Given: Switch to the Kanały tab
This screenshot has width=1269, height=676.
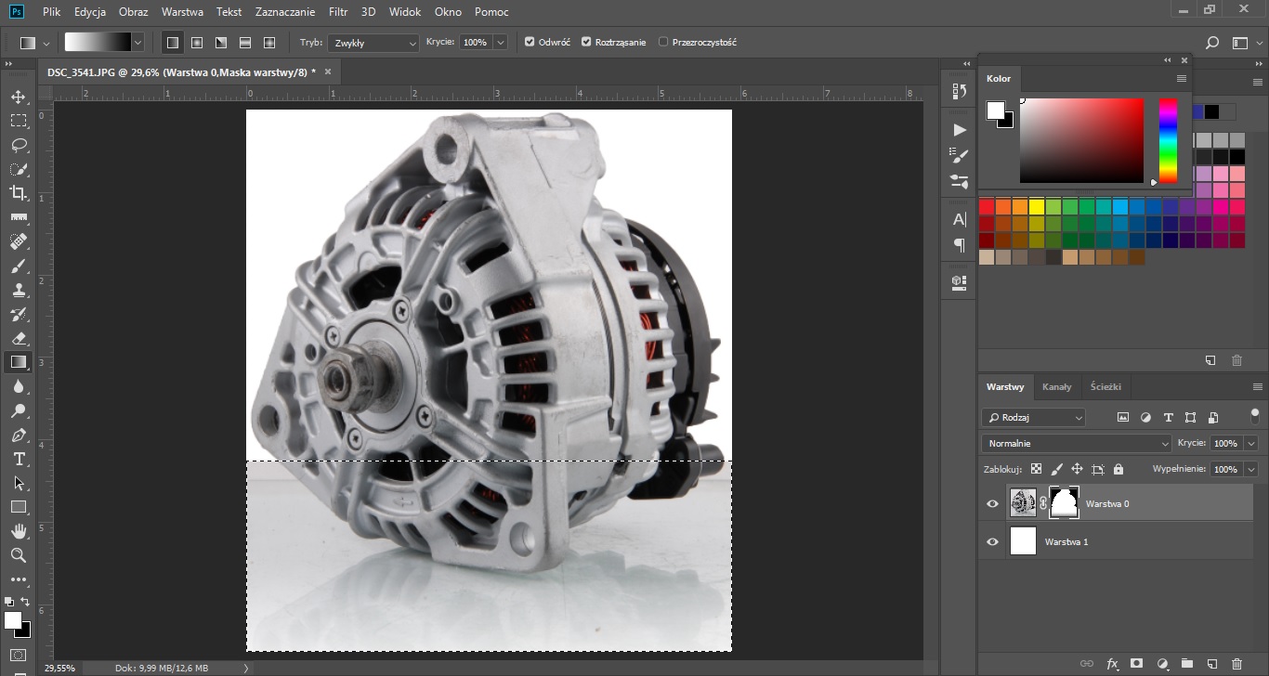Looking at the screenshot, I should 1056,386.
